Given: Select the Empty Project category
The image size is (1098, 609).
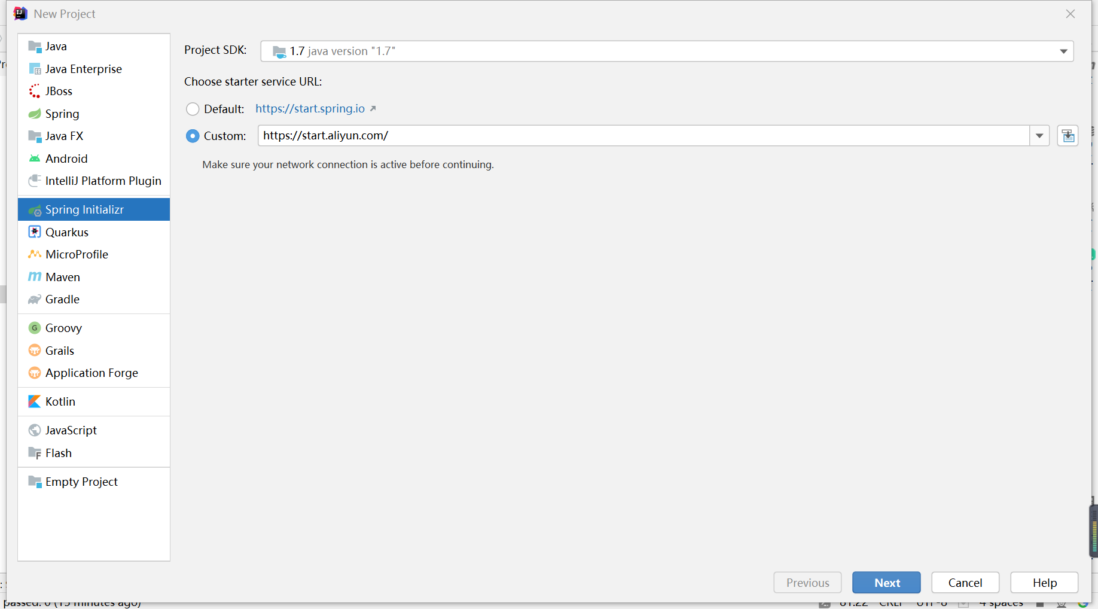Looking at the screenshot, I should (x=81, y=482).
